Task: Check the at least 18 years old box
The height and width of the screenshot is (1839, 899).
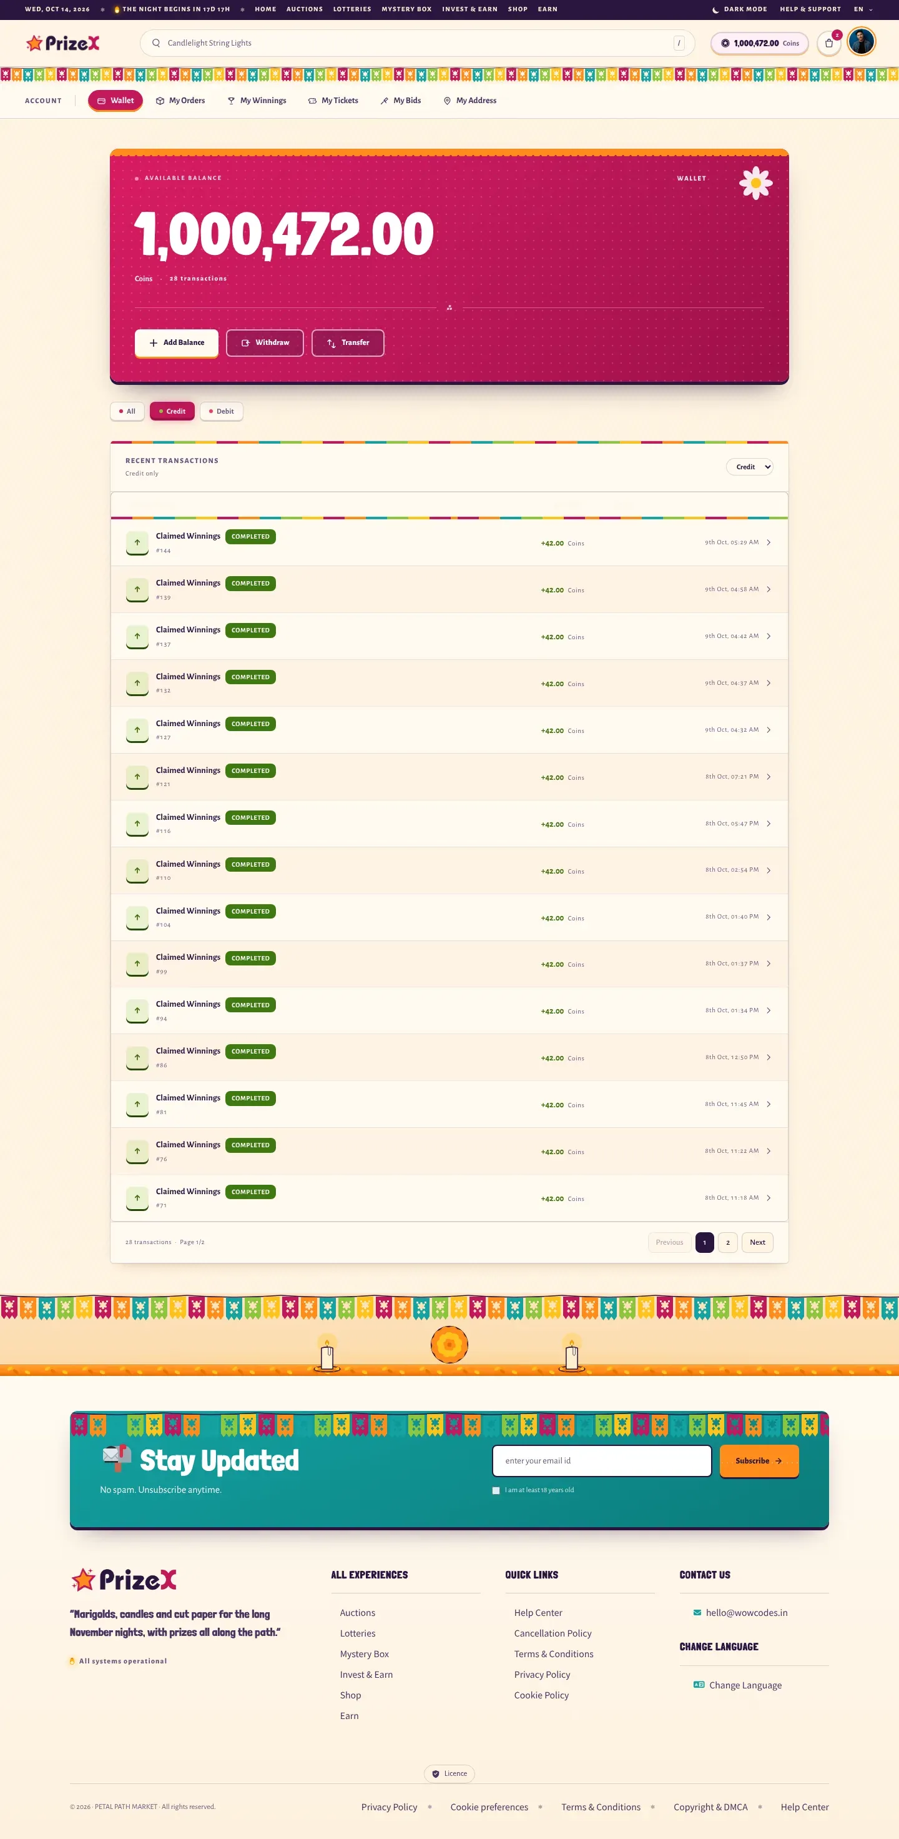Action: [x=496, y=1490]
